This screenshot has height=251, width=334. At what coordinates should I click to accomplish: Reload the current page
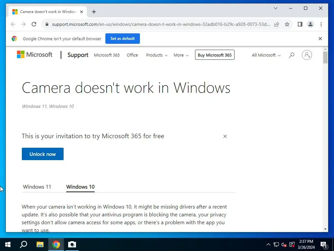(34, 24)
